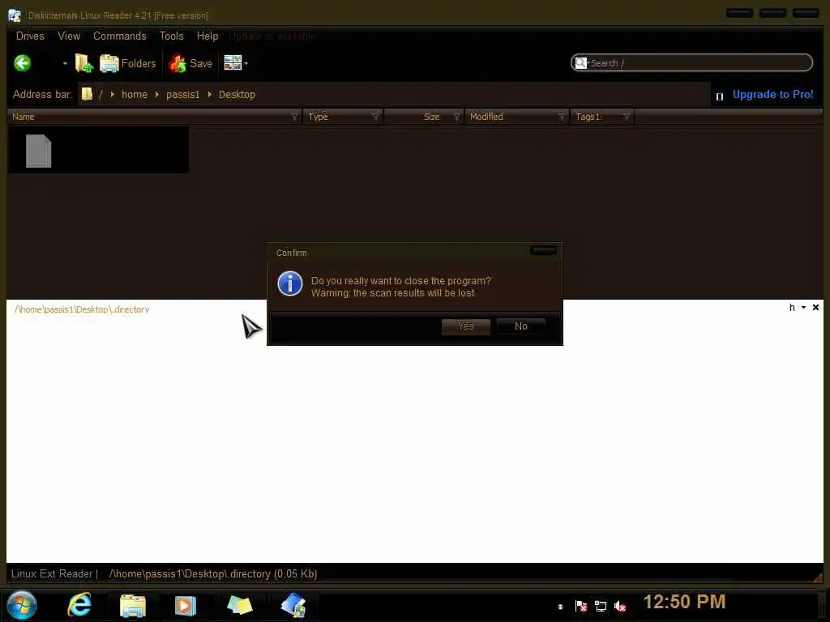Expand the view mode dropdown arrow
The image size is (830, 622).
(246, 63)
